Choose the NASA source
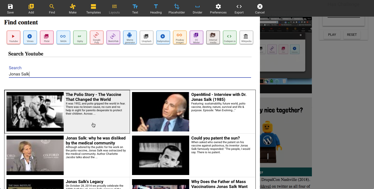This screenshot has height=189, width=374. (63, 37)
